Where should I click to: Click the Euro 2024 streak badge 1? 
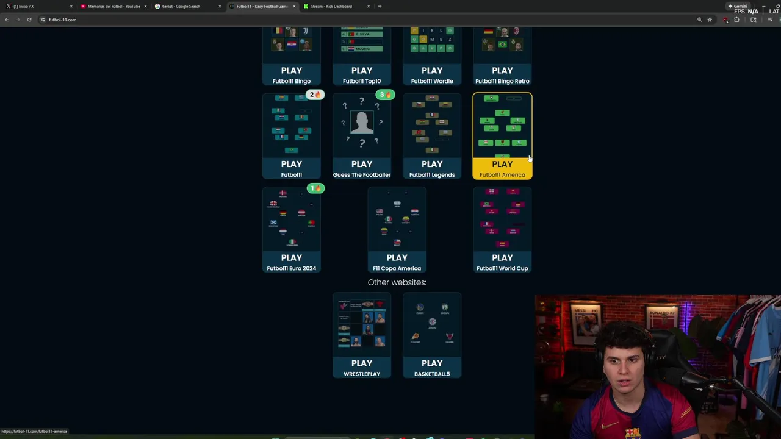tap(315, 188)
